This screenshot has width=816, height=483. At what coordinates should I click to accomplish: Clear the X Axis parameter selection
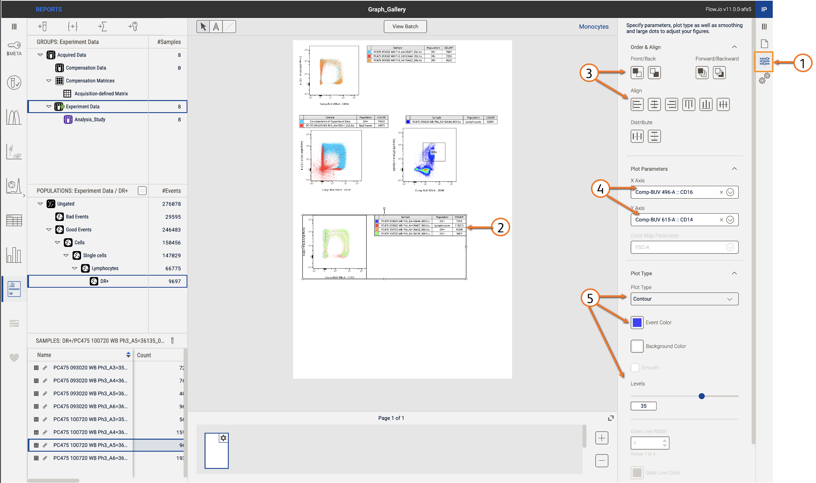point(721,192)
